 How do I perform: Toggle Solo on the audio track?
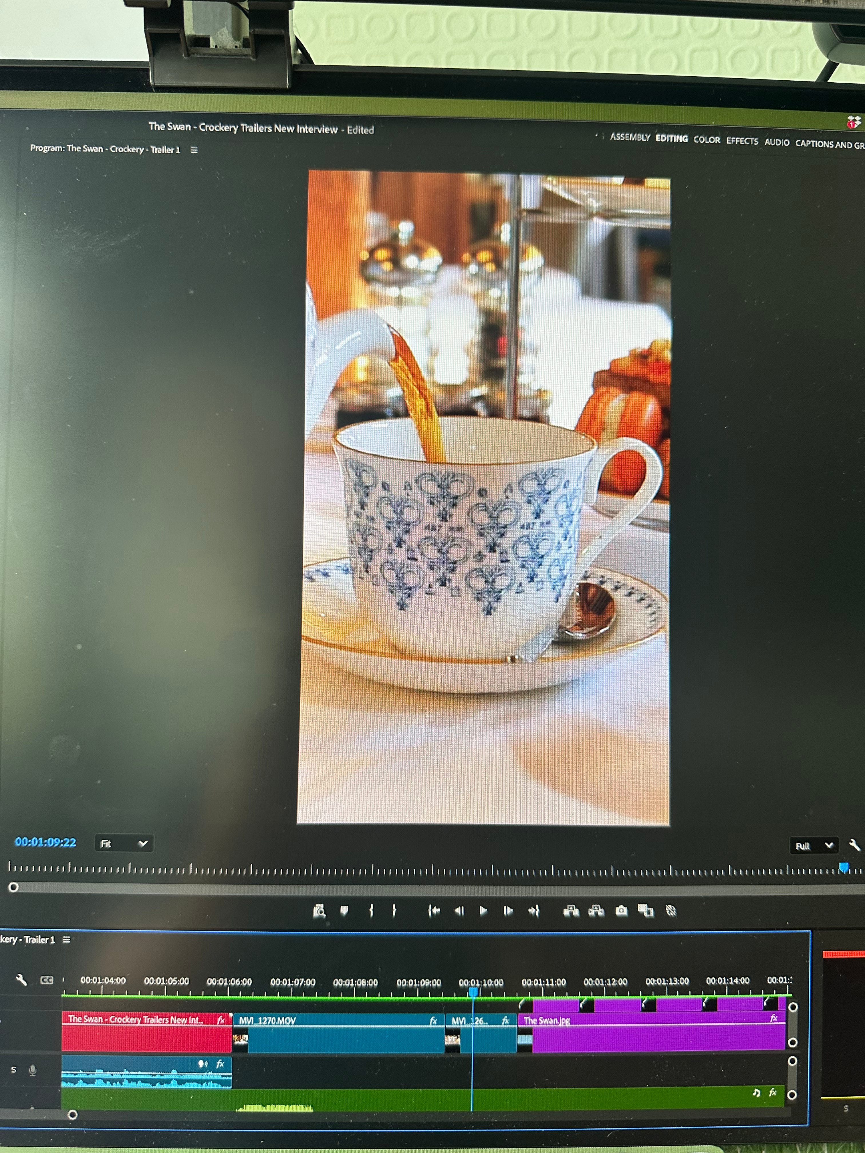point(13,1069)
